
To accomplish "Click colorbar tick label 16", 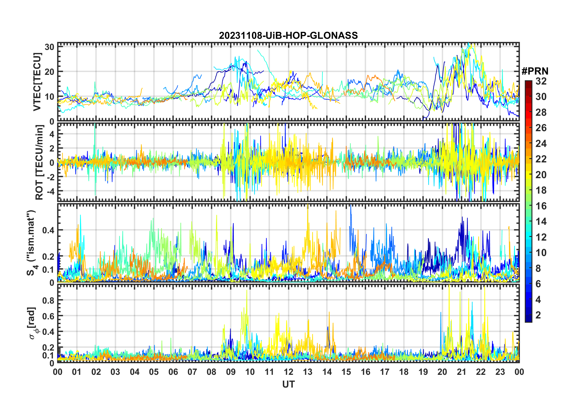I will pyautogui.click(x=541, y=206).
